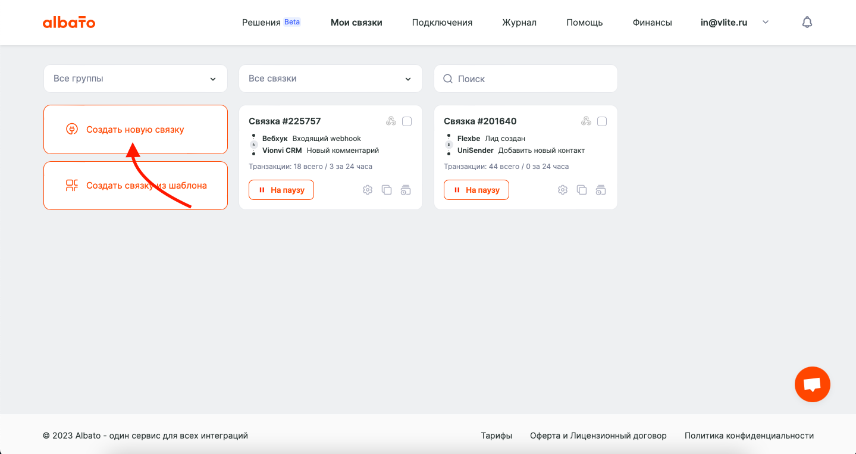Select checkbox for Связка #201640
The image size is (856, 454).
pyautogui.click(x=602, y=121)
